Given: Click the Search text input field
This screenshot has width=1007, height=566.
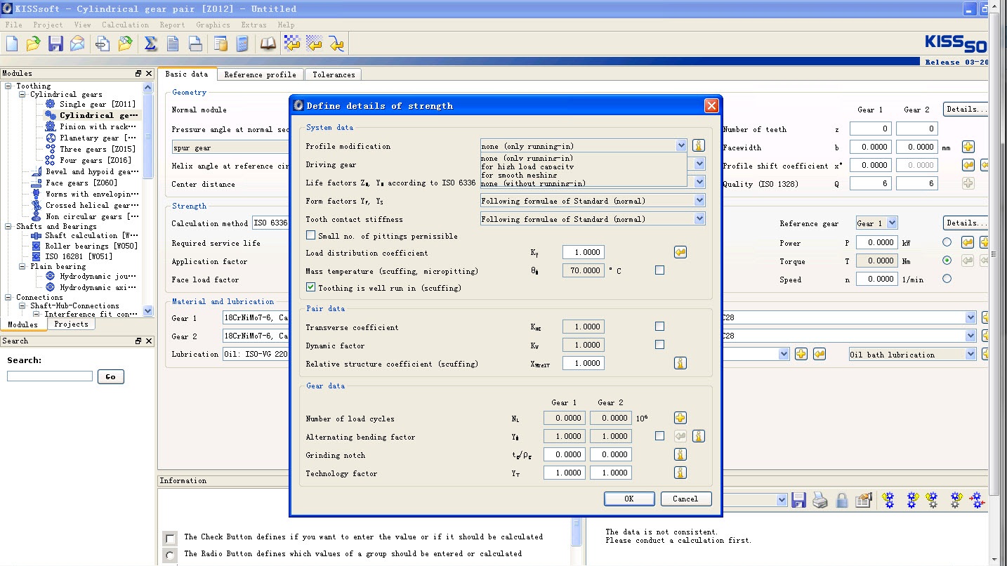Looking at the screenshot, I should (50, 376).
